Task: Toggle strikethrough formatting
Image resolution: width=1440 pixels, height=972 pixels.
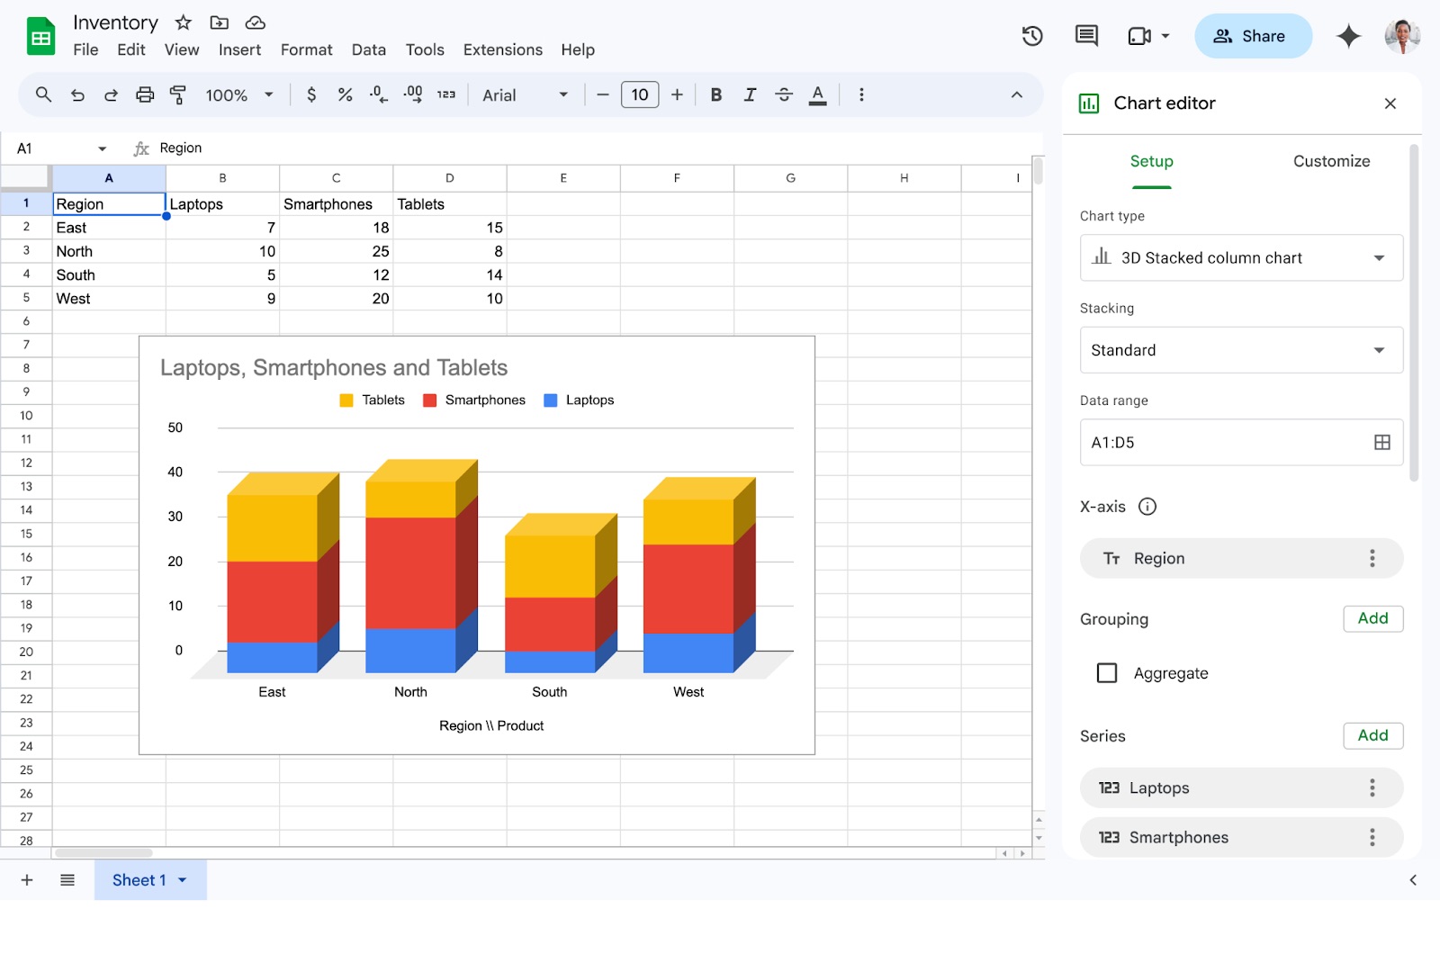Action: [x=784, y=94]
